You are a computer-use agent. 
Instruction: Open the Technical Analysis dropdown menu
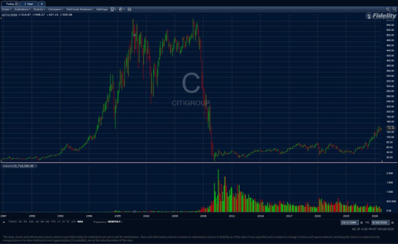[80, 9]
